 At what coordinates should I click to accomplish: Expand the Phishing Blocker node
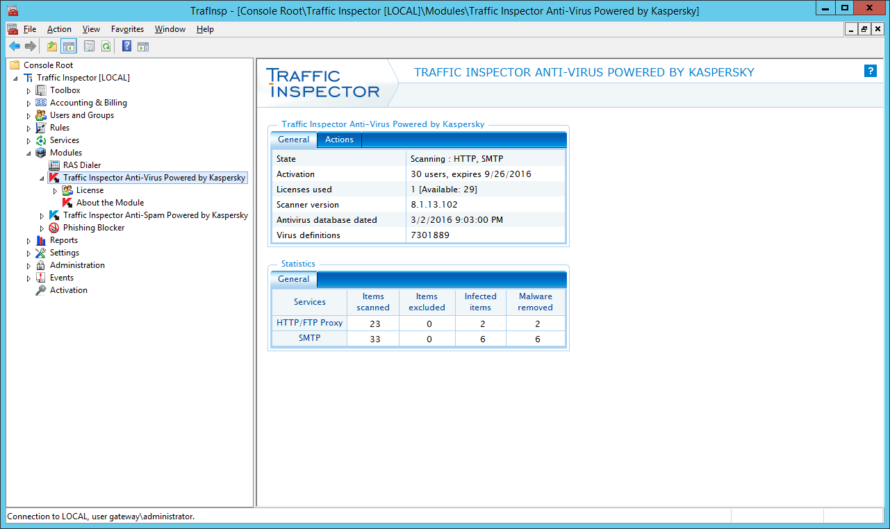click(x=42, y=228)
